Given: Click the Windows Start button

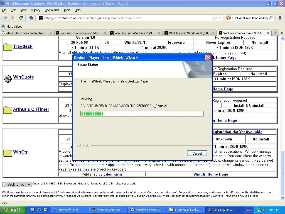Looking at the screenshot, I should pos(13,210).
